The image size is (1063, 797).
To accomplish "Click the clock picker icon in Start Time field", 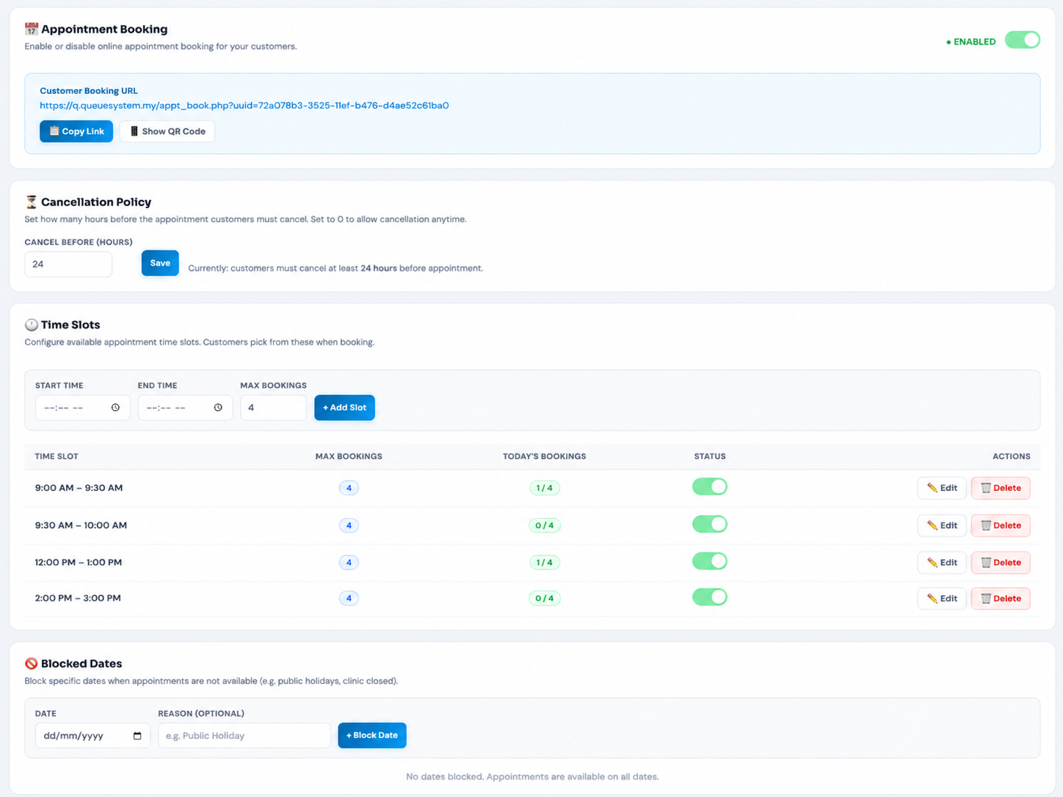I will 115,407.
